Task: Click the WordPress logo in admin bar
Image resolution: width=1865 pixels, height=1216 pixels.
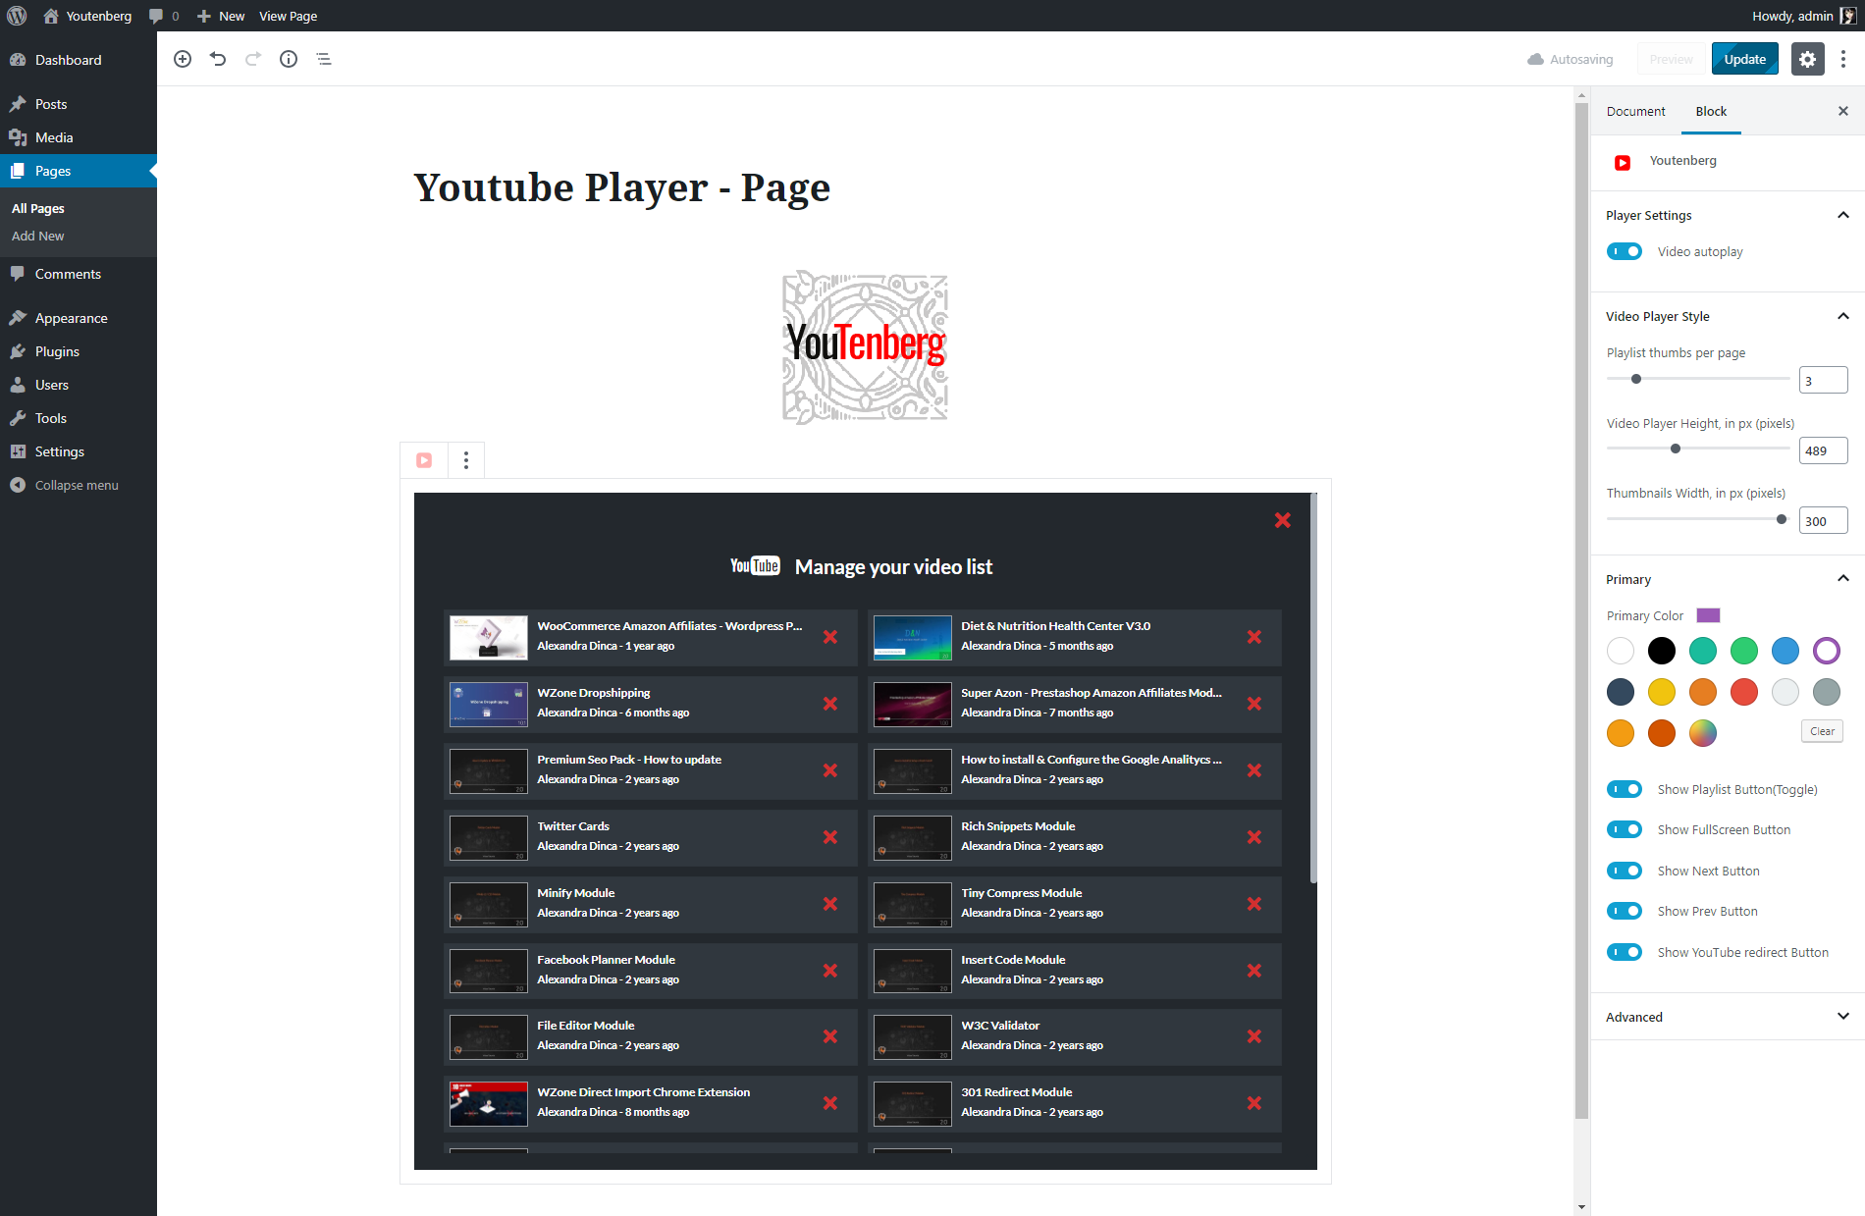Action: click(x=17, y=16)
